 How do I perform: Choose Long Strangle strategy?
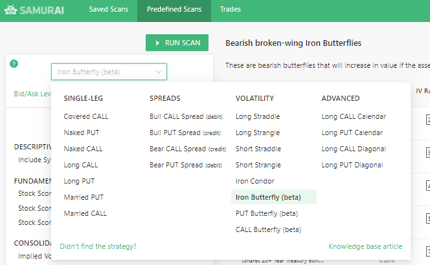(x=258, y=132)
